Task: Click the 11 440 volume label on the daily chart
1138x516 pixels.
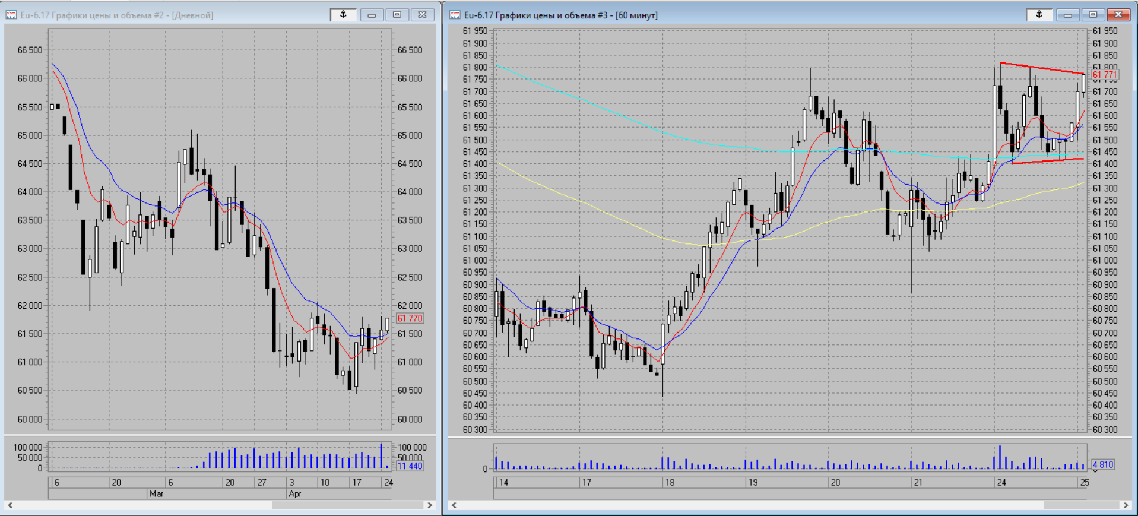Action: point(410,466)
